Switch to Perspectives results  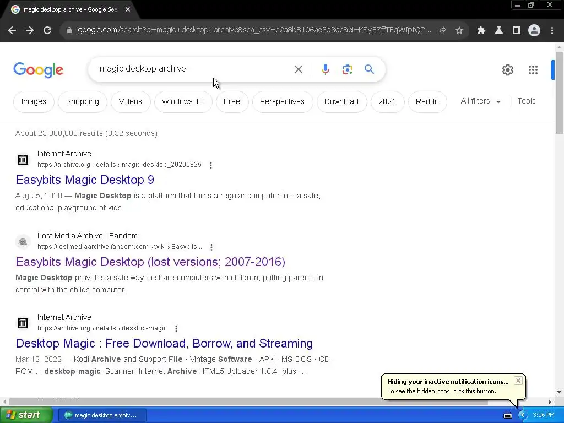(x=282, y=102)
